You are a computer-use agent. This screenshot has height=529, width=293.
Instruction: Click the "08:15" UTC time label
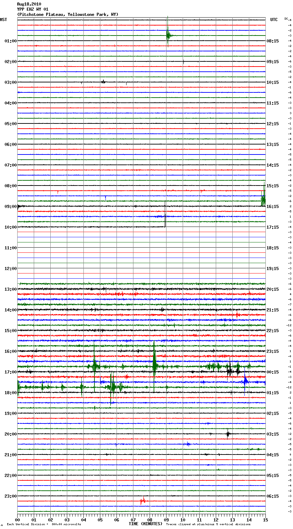(273, 41)
